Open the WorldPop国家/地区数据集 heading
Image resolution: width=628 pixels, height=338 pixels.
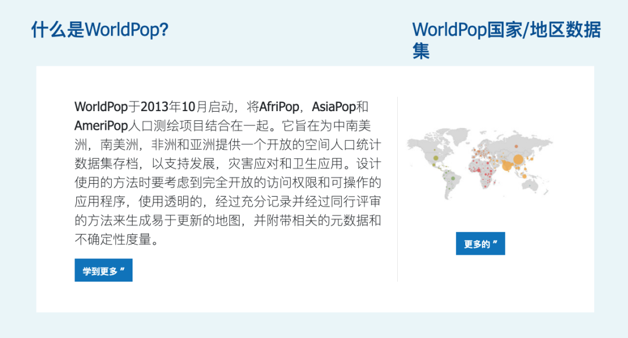506,40
